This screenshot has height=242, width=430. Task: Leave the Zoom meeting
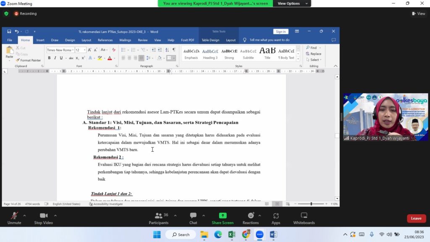[x=416, y=218]
